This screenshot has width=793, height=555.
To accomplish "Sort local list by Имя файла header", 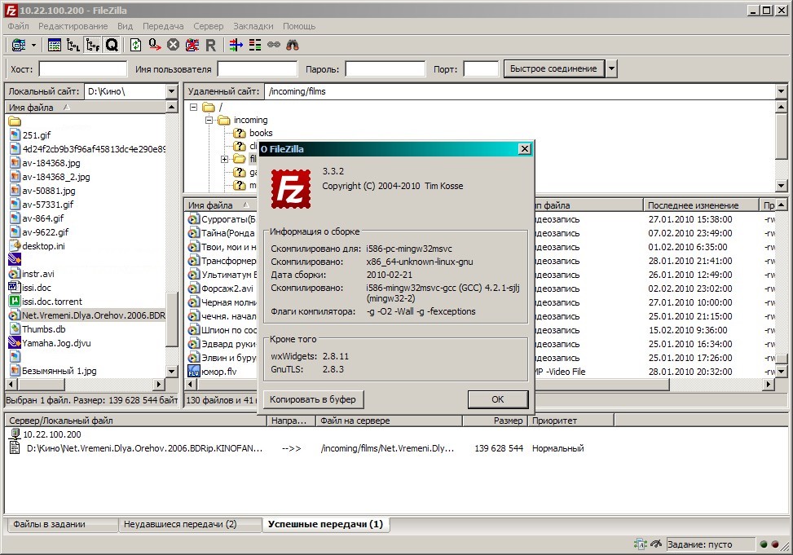I will point(85,108).
